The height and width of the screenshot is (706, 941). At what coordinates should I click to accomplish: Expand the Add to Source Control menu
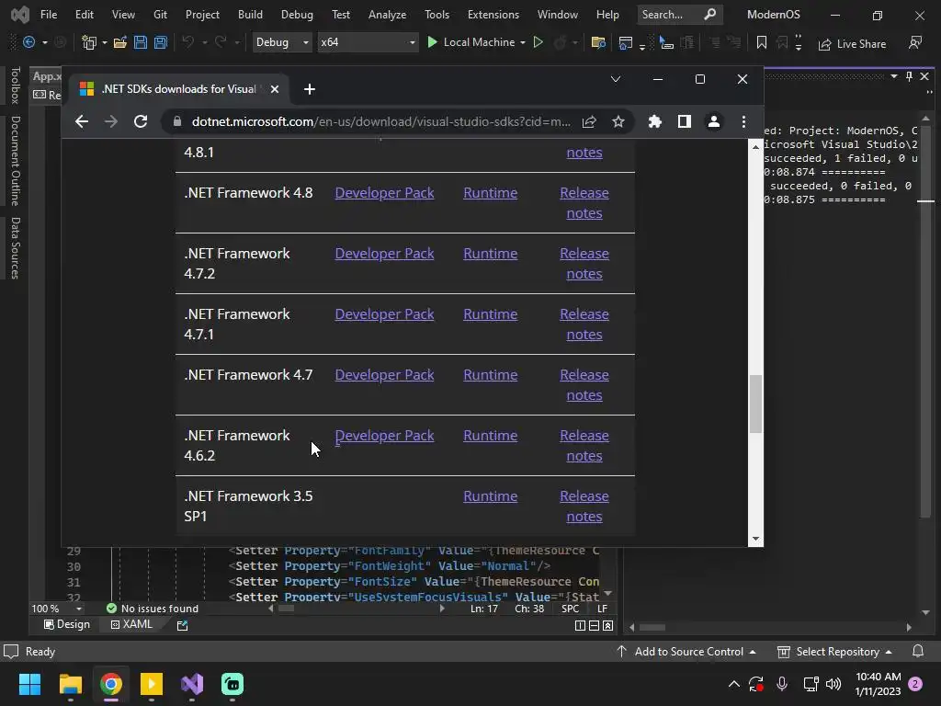click(686, 652)
